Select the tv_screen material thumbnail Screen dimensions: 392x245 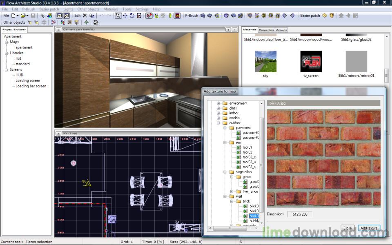point(311,62)
